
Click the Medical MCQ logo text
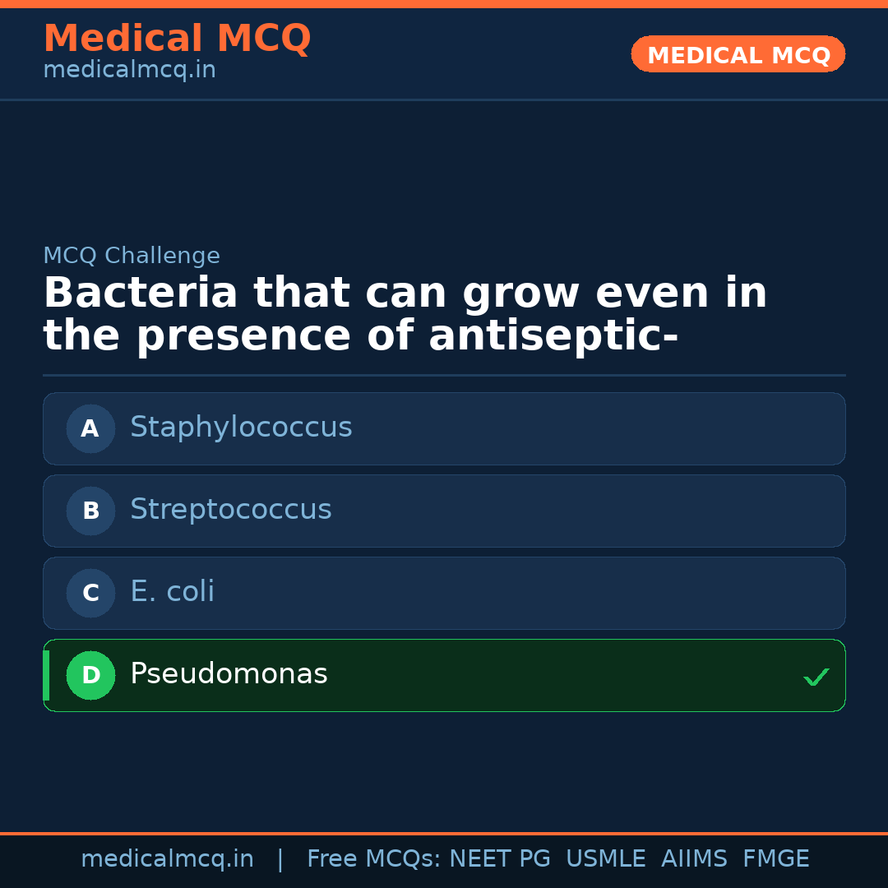(177, 38)
